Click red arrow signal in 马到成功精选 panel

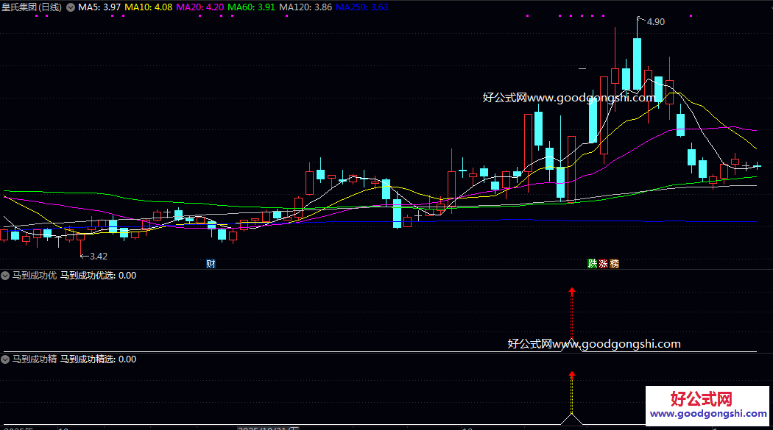pyautogui.click(x=571, y=375)
